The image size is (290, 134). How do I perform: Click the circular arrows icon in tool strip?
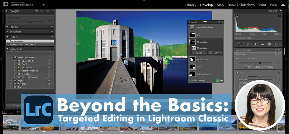pos(276,44)
